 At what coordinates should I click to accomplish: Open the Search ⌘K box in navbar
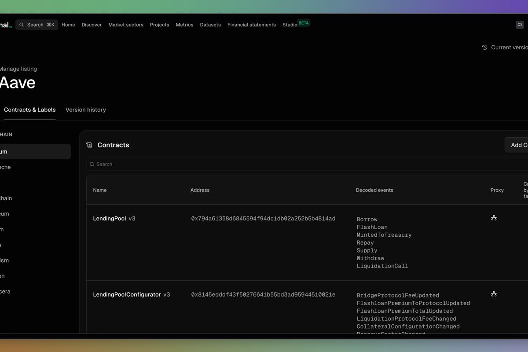pyautogui.click(x=37, y=25)
